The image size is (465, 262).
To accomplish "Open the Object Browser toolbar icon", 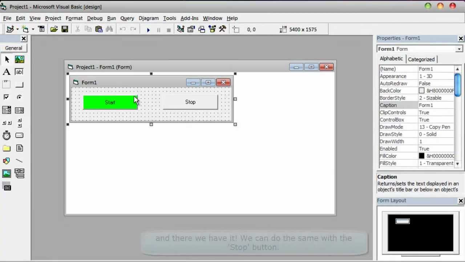I will [x=212, y=29].
